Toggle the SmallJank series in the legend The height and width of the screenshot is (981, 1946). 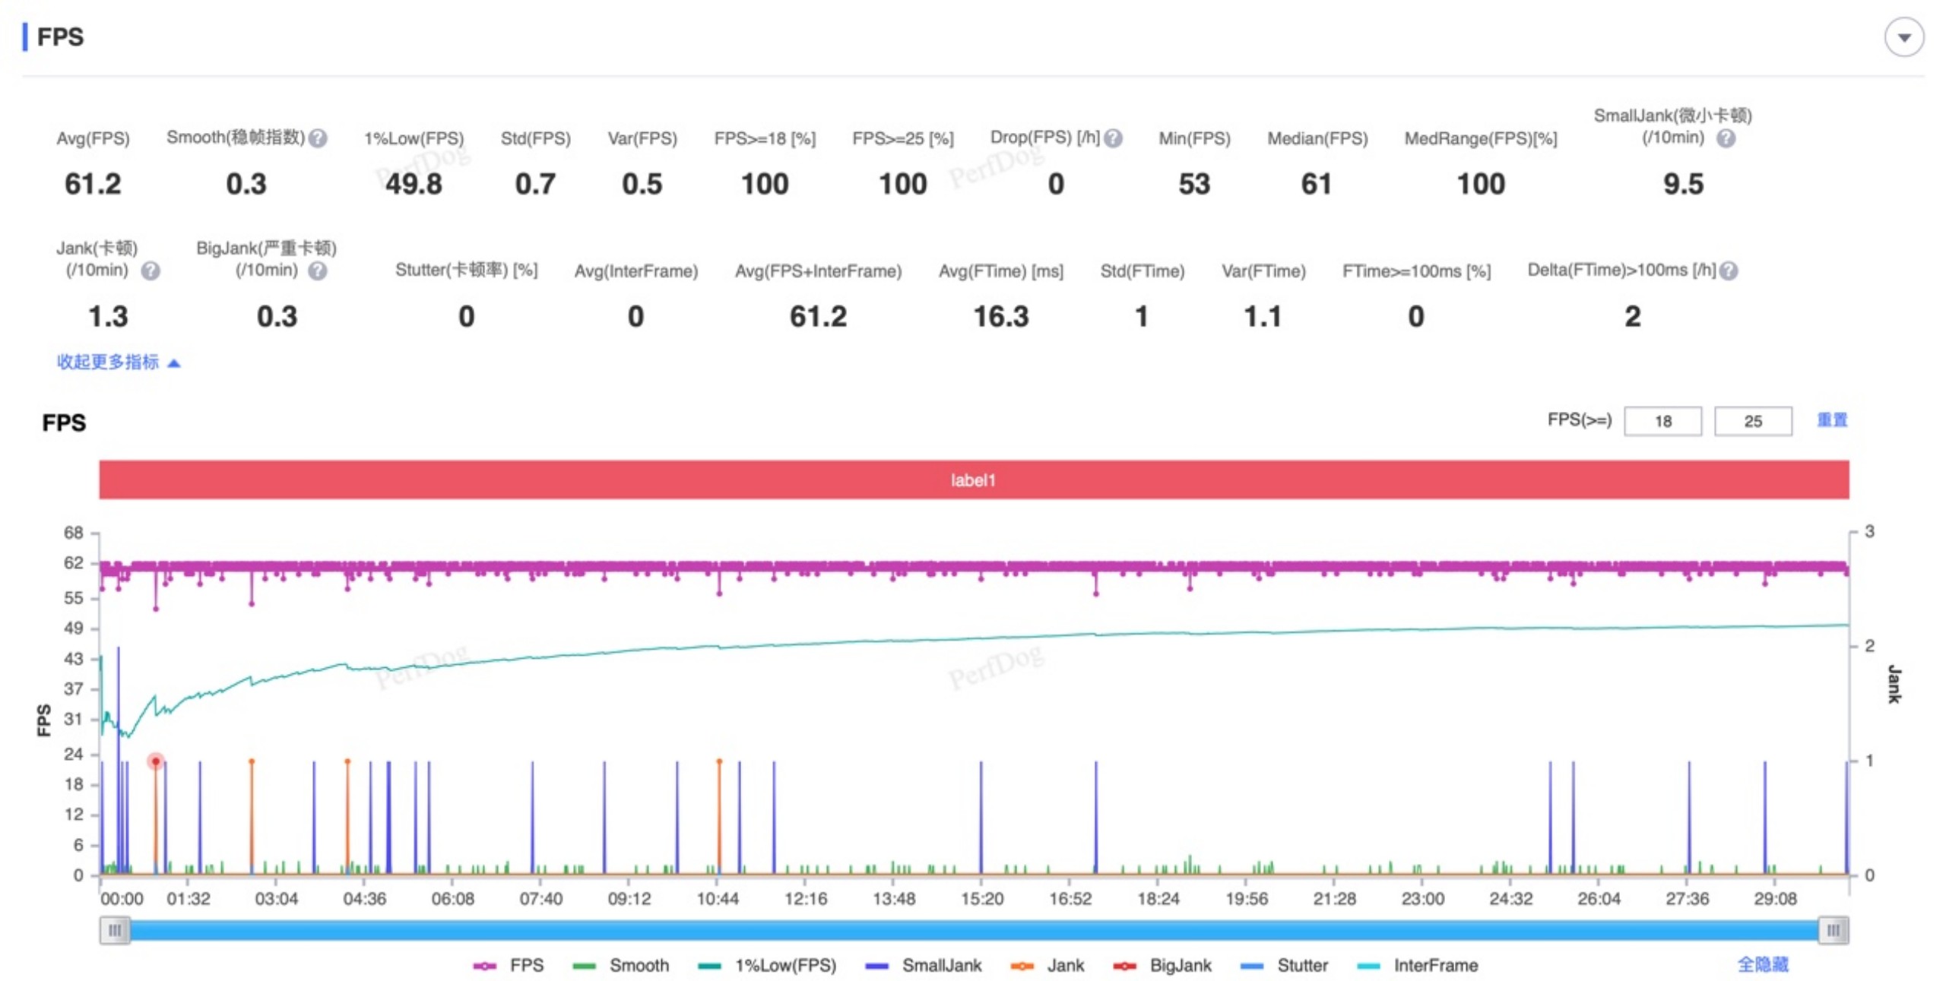point(923,965)
